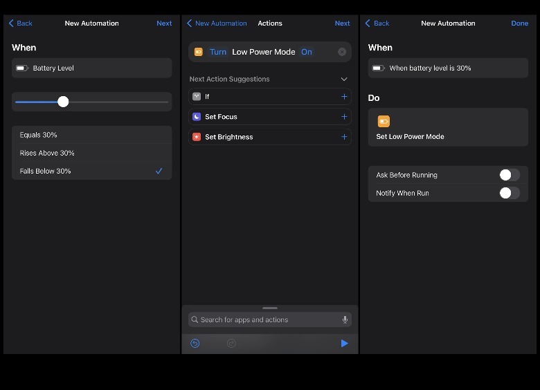The width and height of the screenshot is (540, 390).
Task: Remove the Low Power Mode action
Action: 341,52
